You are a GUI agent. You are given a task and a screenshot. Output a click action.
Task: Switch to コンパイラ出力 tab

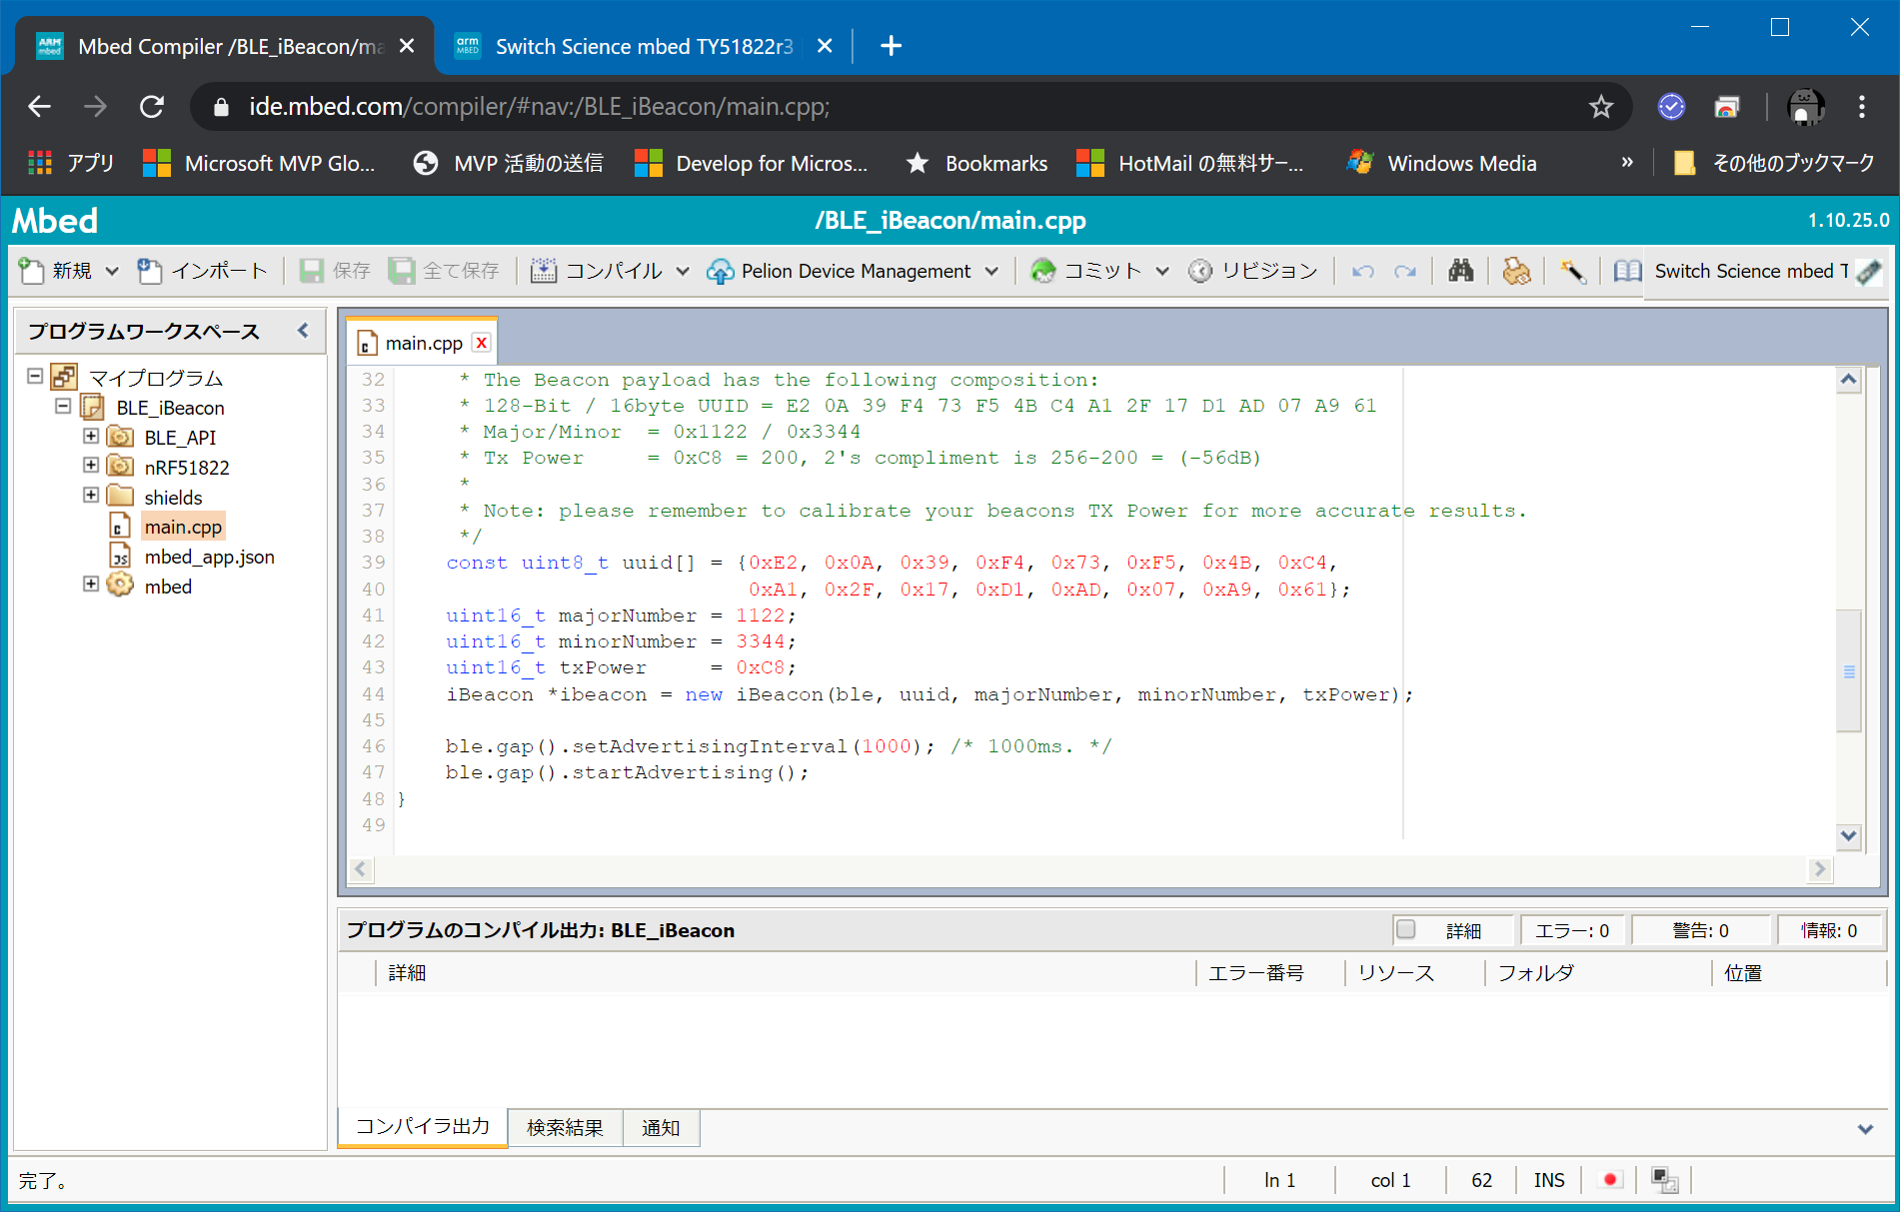click(423, 1127)
